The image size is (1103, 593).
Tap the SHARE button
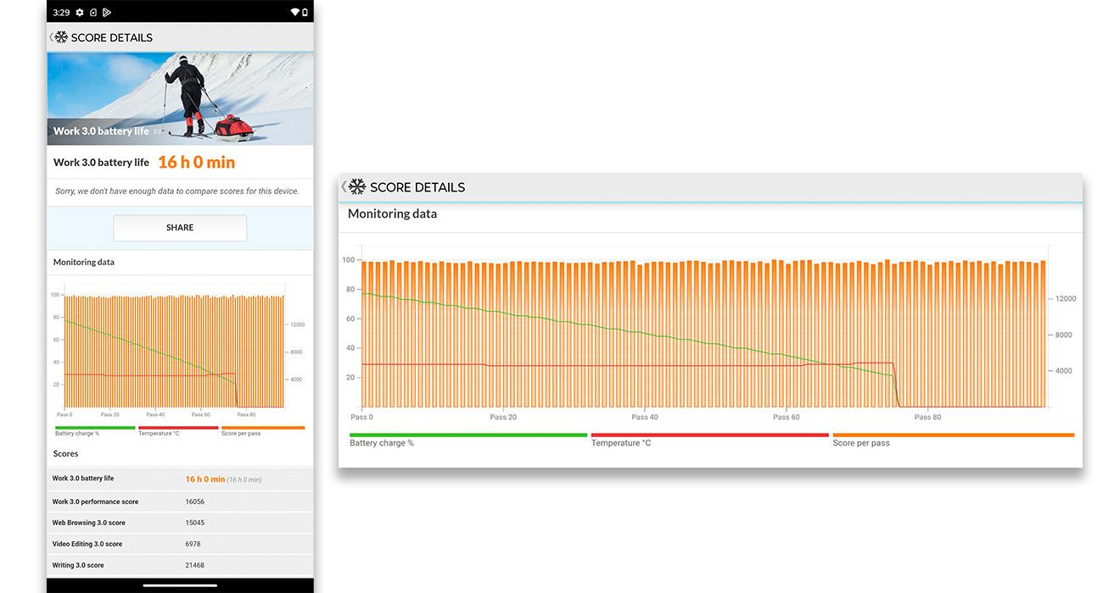click(x=180, y=228)
